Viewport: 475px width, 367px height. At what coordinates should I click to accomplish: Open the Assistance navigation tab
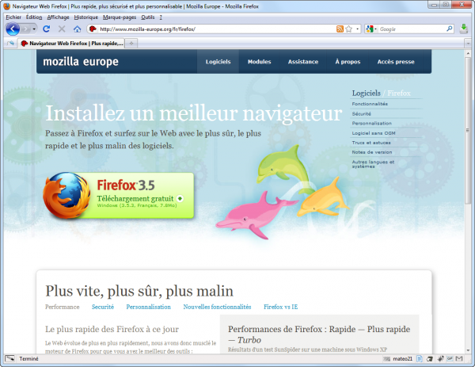[x=303, y=62]
